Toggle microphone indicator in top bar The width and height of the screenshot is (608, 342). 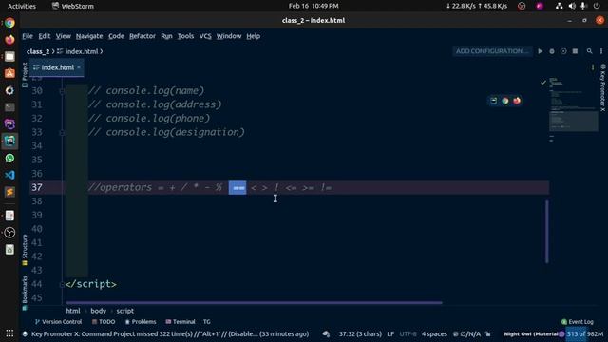click(582, 6)
